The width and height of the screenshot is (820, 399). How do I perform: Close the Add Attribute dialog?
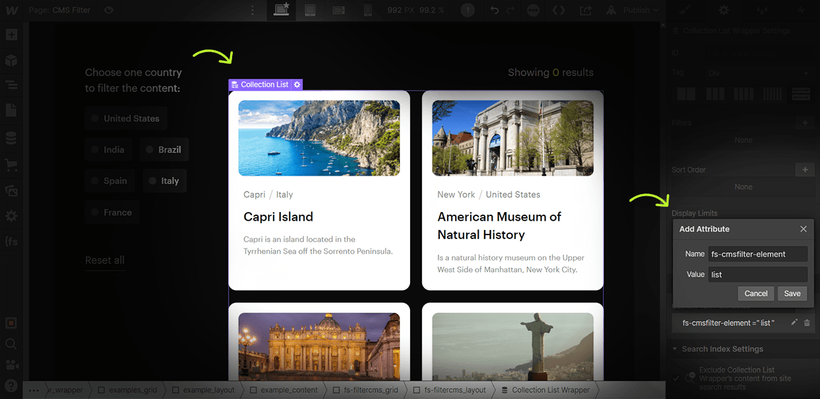(803, 229)
